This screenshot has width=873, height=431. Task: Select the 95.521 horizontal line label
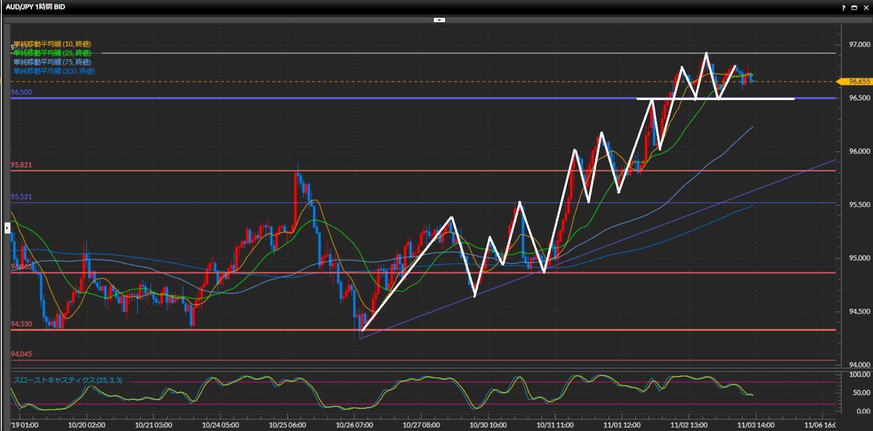click(x=21, y=197)
